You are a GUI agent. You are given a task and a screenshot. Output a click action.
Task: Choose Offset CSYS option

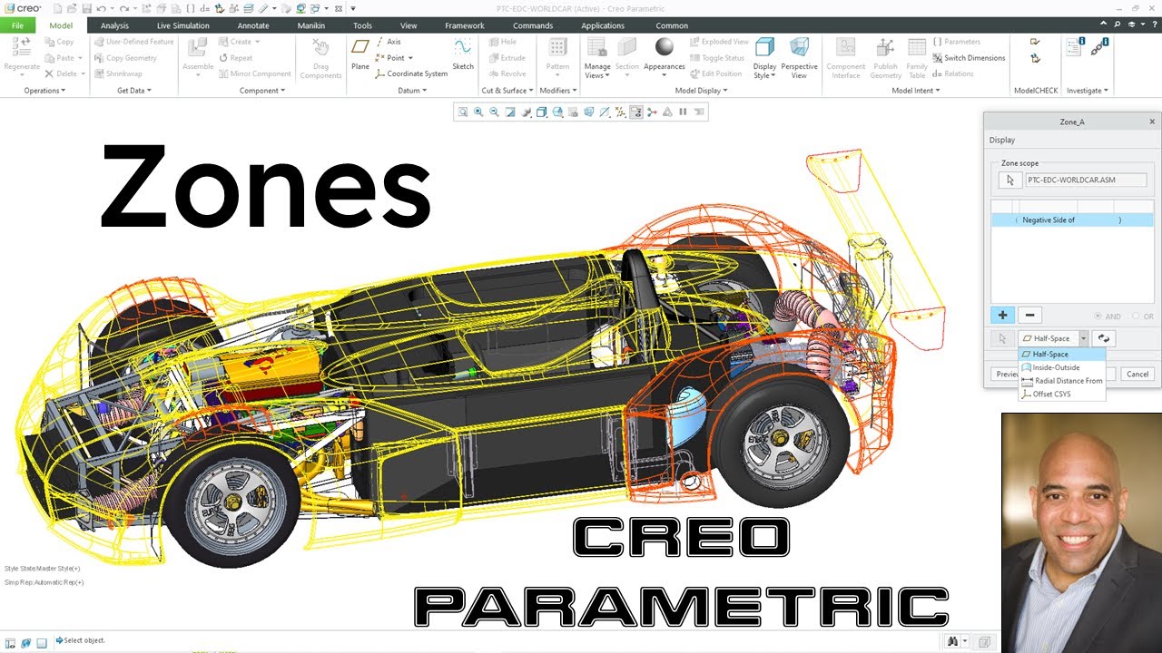(1062, 395)
